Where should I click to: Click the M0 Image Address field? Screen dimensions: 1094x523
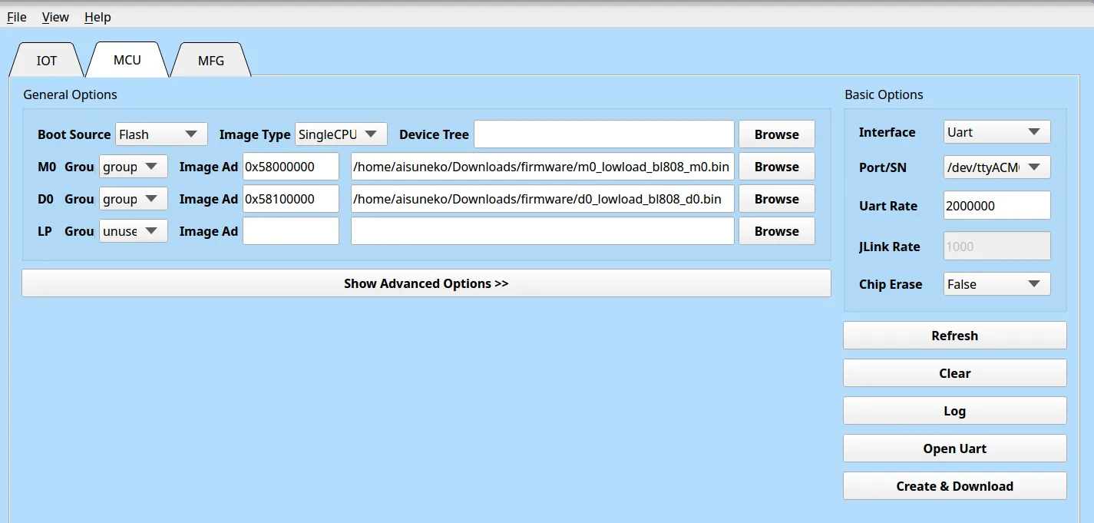click(x=290, y=167)
